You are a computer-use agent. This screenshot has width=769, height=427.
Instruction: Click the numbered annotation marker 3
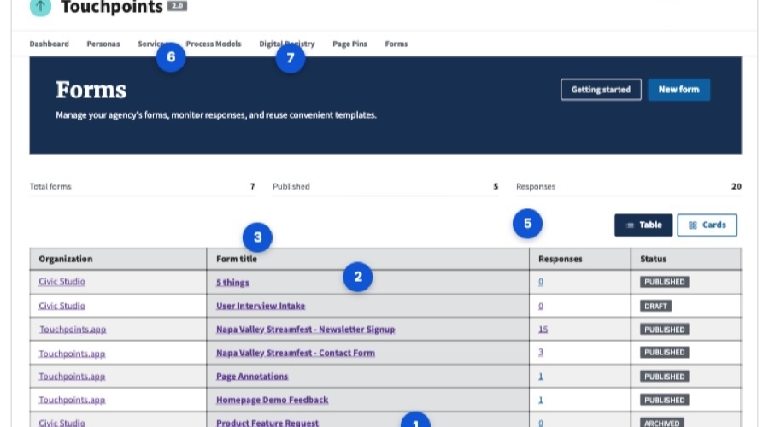point(258,237)
